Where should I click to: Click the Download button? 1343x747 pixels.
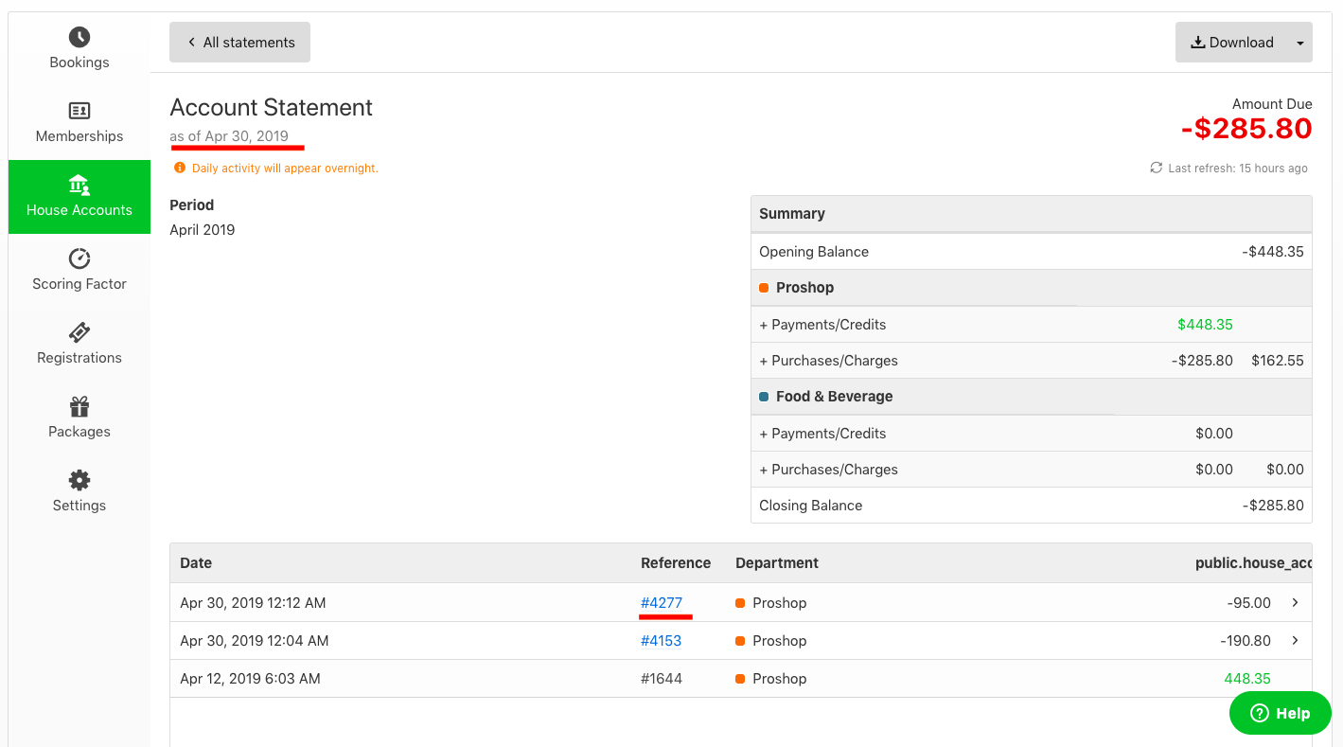coord(1231,43)
